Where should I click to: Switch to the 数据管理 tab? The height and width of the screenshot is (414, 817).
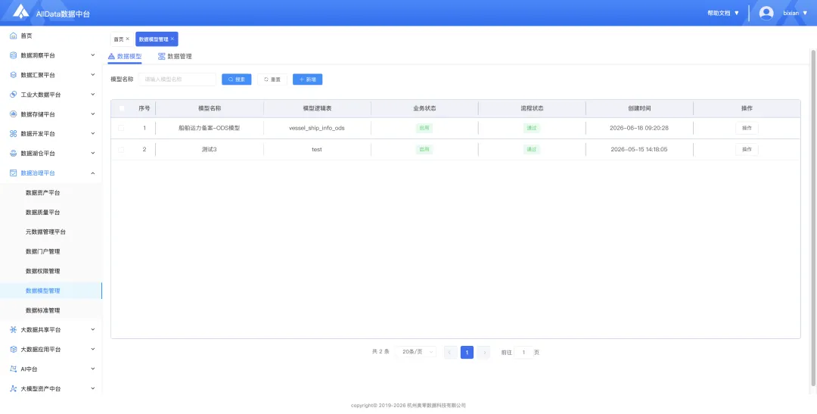pos(175,56)
